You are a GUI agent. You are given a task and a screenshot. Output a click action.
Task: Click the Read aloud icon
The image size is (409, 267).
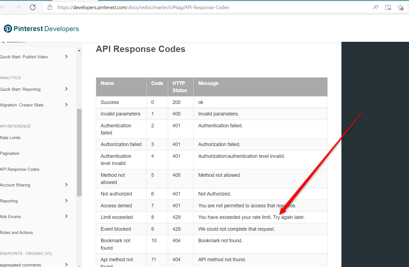point(376,7)
